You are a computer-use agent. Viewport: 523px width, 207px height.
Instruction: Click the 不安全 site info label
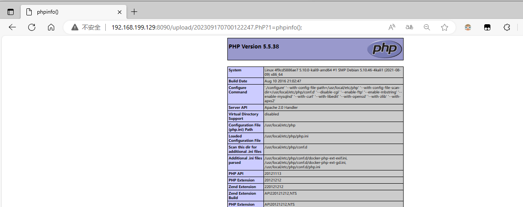point(91,27)
